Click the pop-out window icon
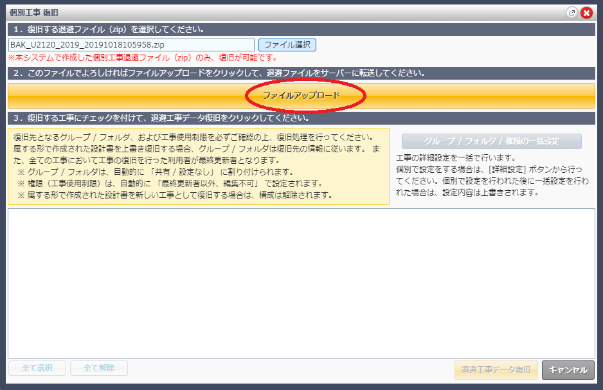 [x=572, y=13]
